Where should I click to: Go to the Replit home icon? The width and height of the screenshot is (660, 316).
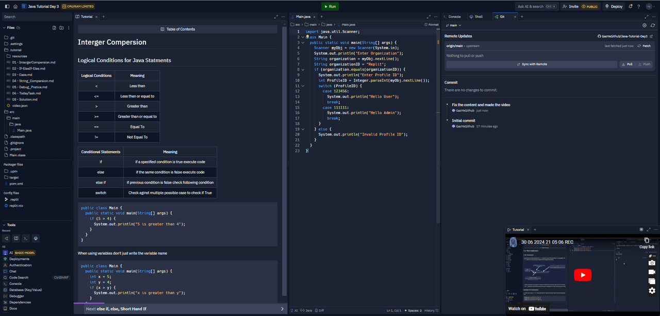[x=15, y=7]
